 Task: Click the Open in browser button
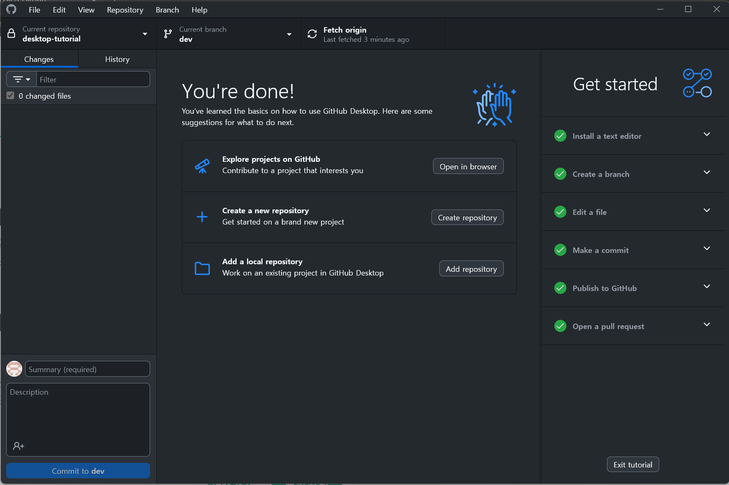468,166
